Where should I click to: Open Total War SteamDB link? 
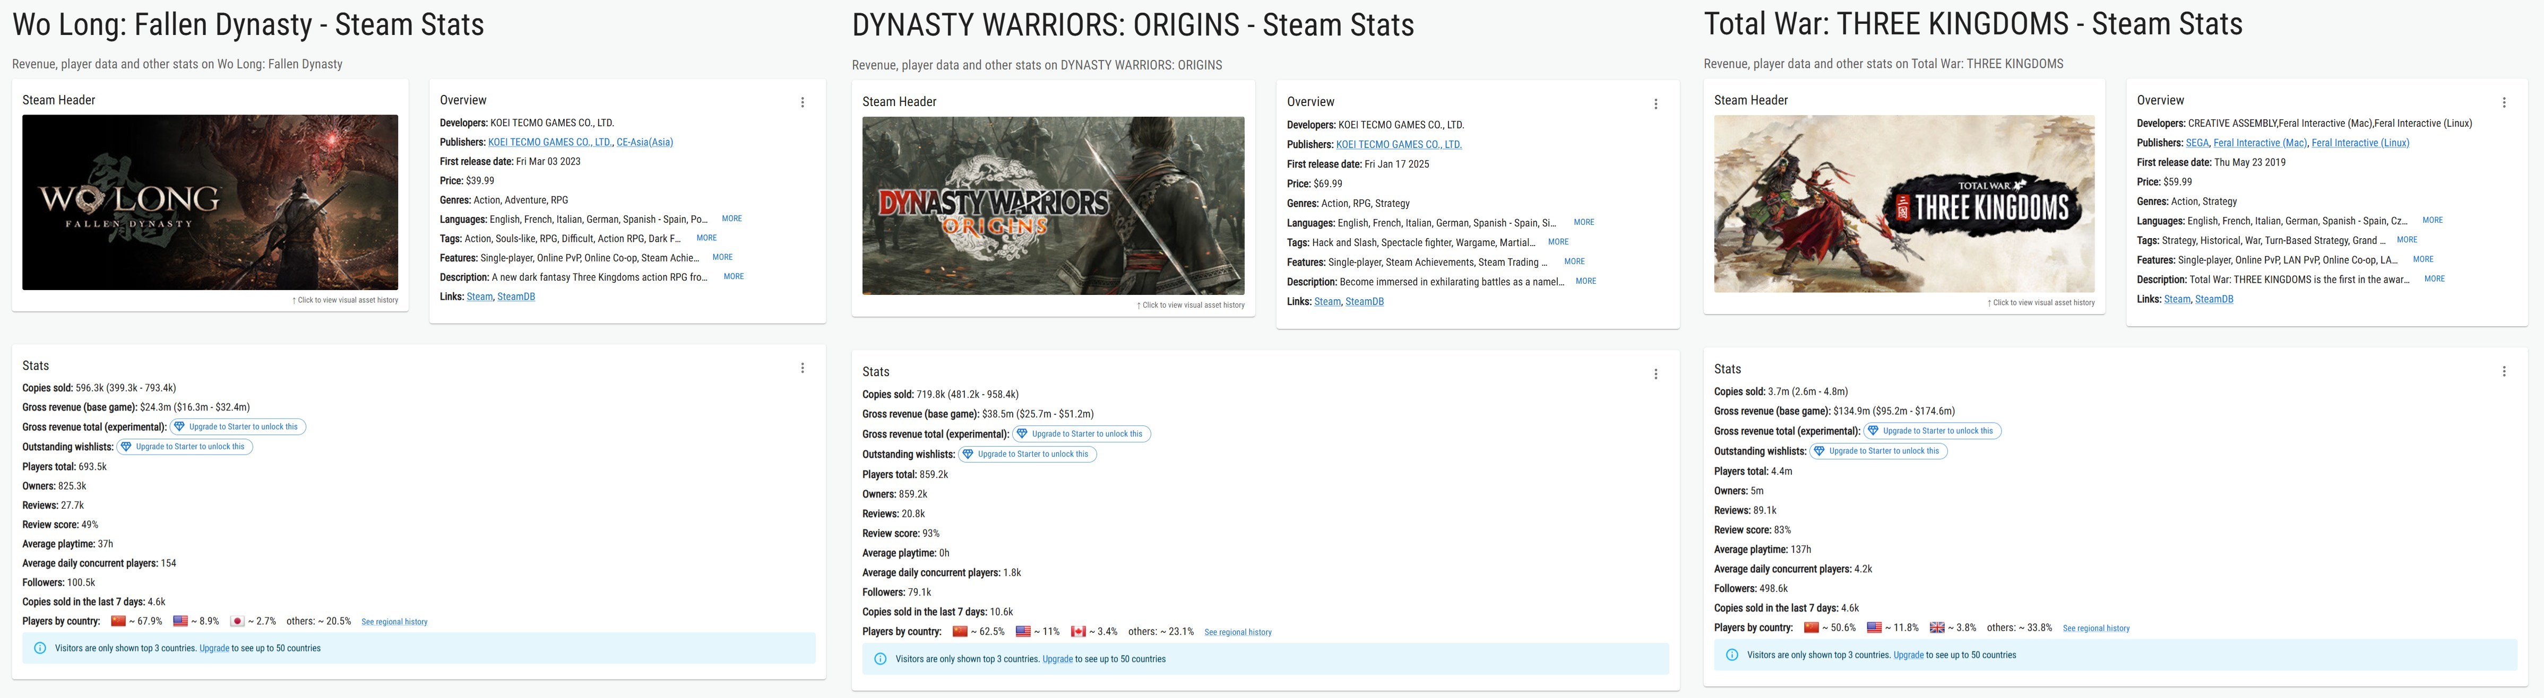point(2213,299)
